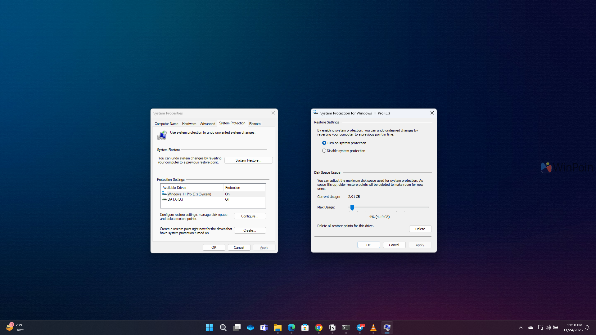The height and width of the screenshot is (335, 596).
Task: Select Turn on system protection
Action: tap(324, 143)
